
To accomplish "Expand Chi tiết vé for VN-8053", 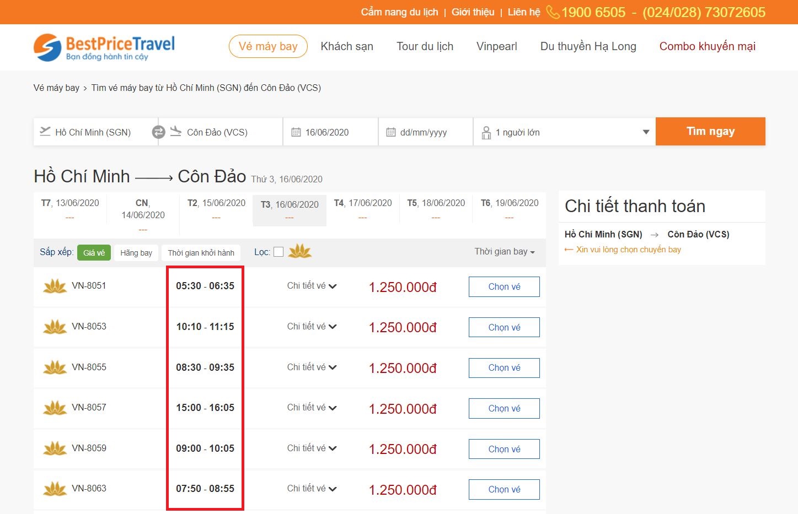I will pyautogui.click(x=312, y=327).
